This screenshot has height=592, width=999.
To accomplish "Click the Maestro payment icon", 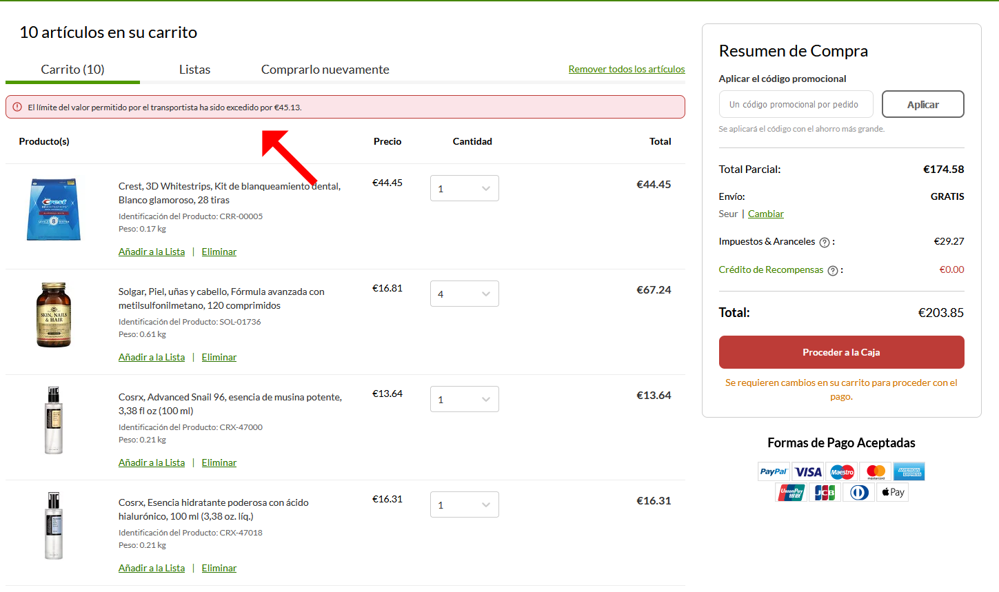I will point(842,472).
